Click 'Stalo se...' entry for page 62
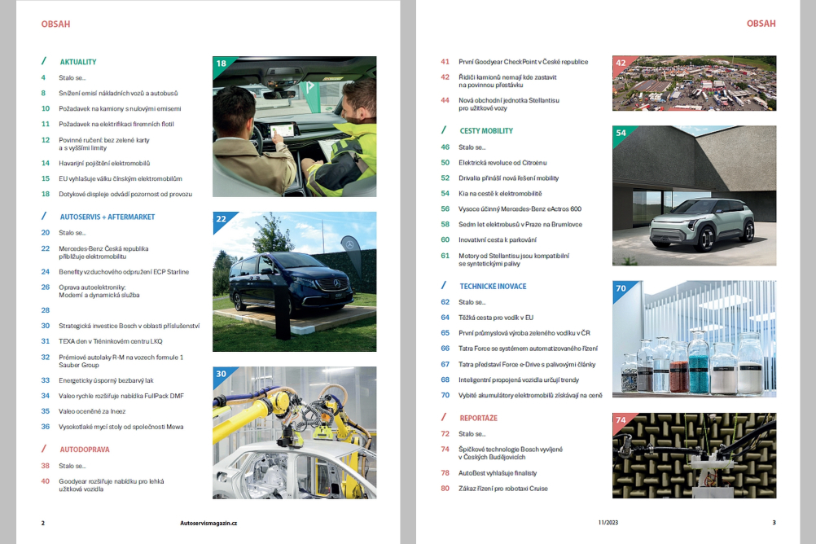 [x=472, y=302]
